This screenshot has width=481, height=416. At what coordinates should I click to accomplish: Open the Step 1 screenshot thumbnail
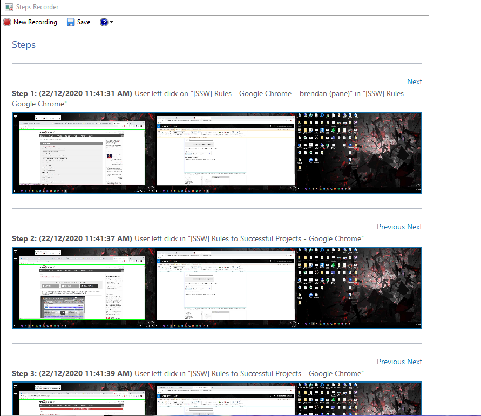216,153
